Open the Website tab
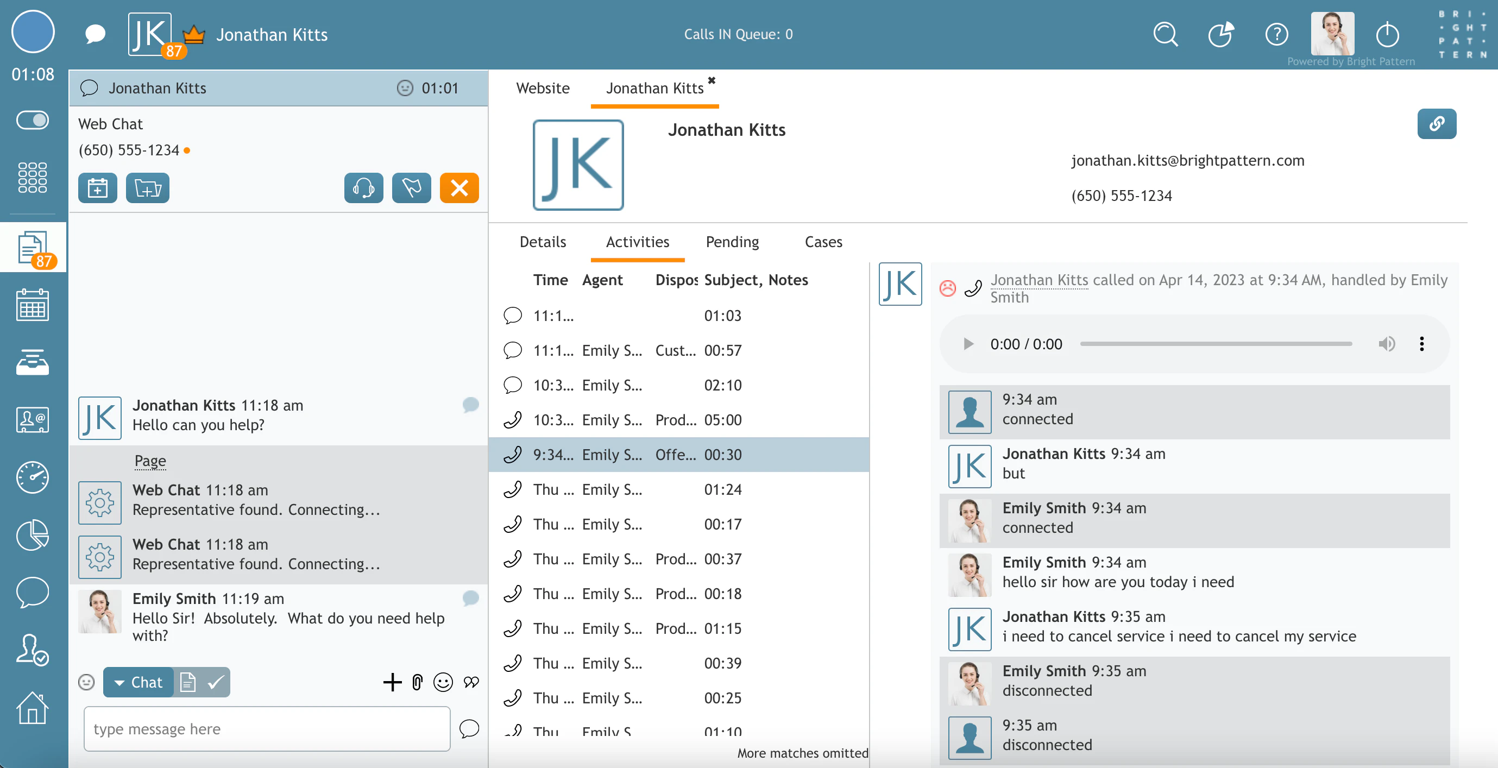1498x768 pixels. pos(542,88)
